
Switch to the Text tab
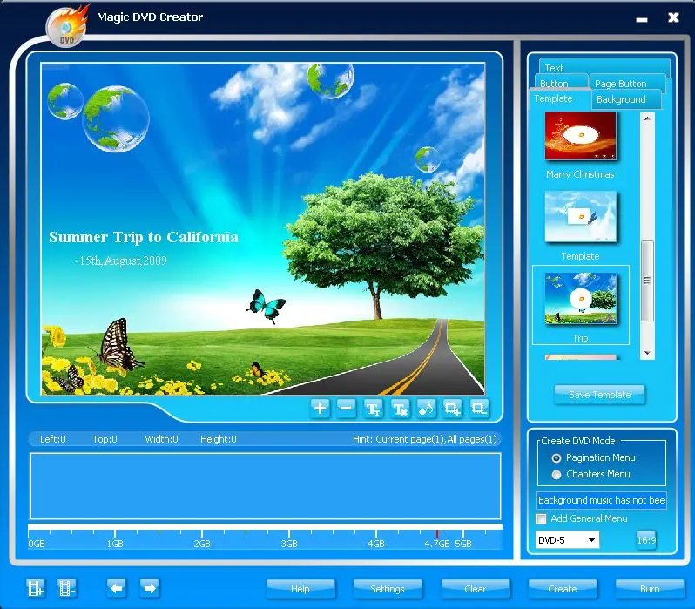604,65
